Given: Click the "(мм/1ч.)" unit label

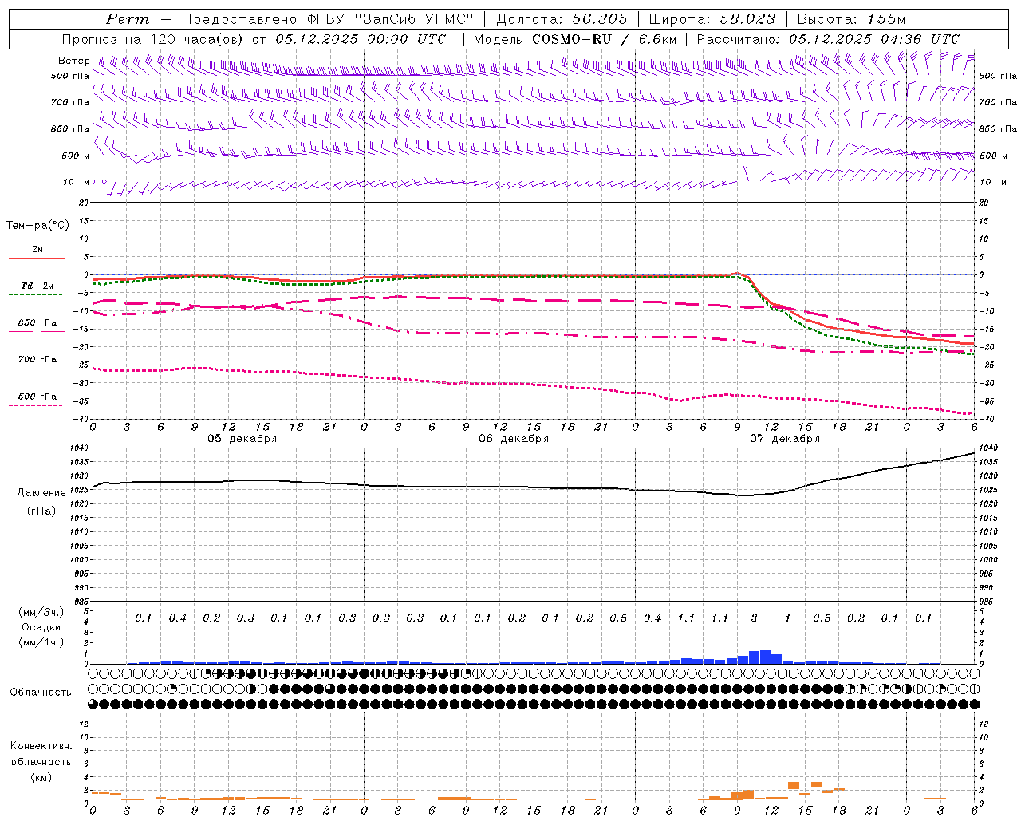Looking at the screenshot, I should pyautogui.click(x=41, y=642).
